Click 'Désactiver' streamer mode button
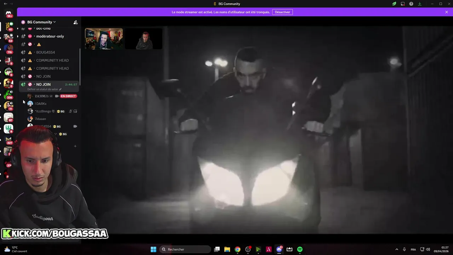The width and height of the screenshot is (453, 255). (282, 12)
